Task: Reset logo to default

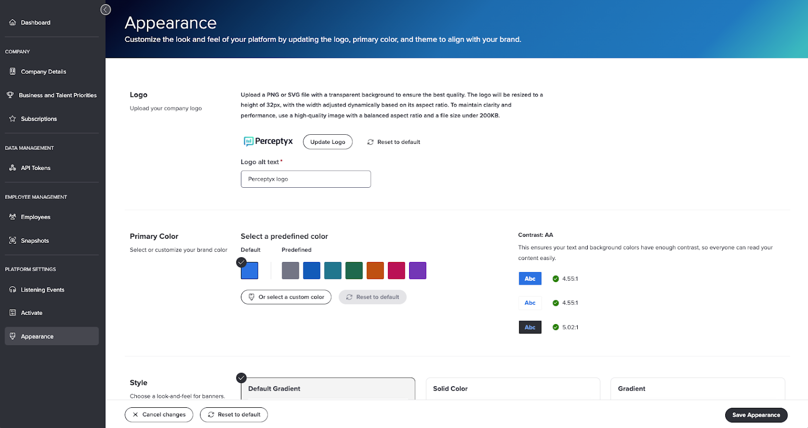Action: tap(394, 142)
